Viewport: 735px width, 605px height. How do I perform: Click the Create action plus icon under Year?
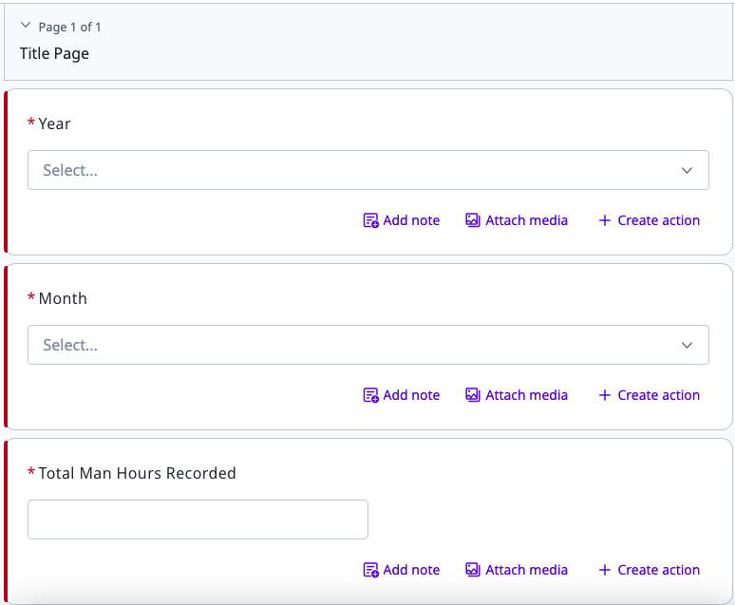605,220
